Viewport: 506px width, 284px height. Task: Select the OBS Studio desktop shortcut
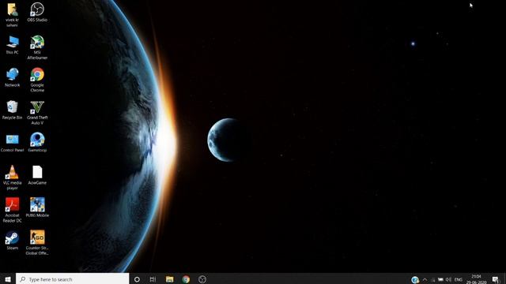[x=37, y=13]
